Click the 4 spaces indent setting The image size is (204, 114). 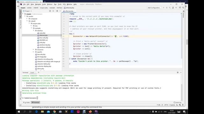172,105
